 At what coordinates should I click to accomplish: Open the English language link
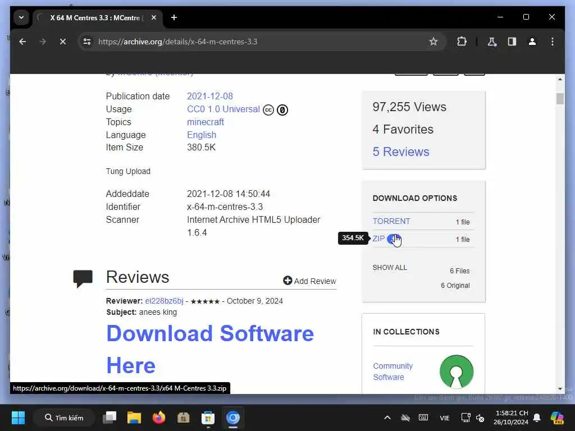(x=202, y=135)
